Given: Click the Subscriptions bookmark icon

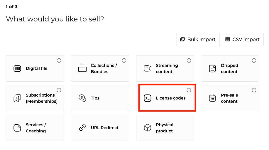Looking at the screenshot, I should pos(17,98).
